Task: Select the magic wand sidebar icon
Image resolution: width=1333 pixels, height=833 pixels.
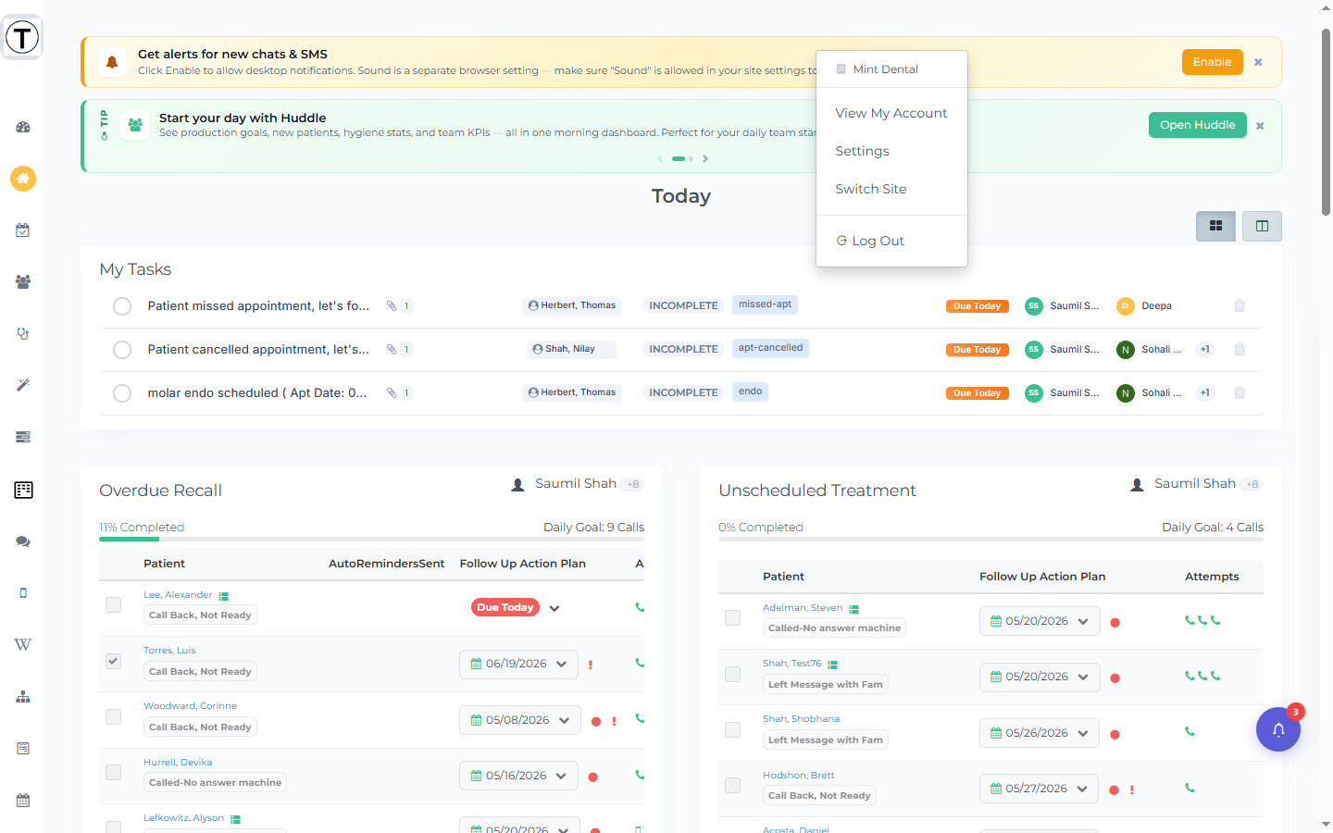Action: 23,385
